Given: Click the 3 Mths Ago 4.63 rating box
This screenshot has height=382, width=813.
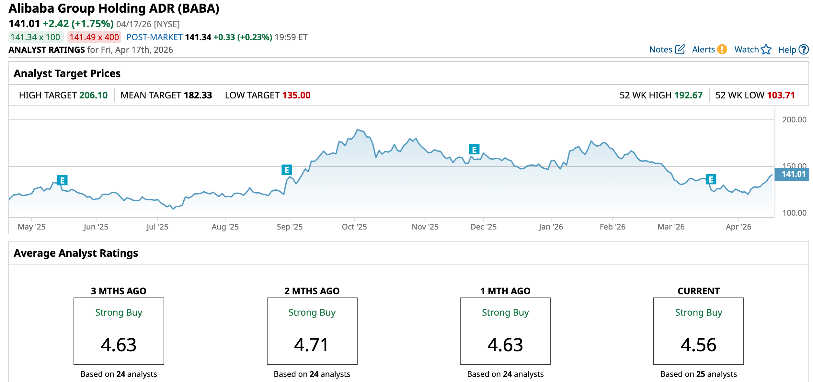Looking at the screenshot, I should (119, 331).
